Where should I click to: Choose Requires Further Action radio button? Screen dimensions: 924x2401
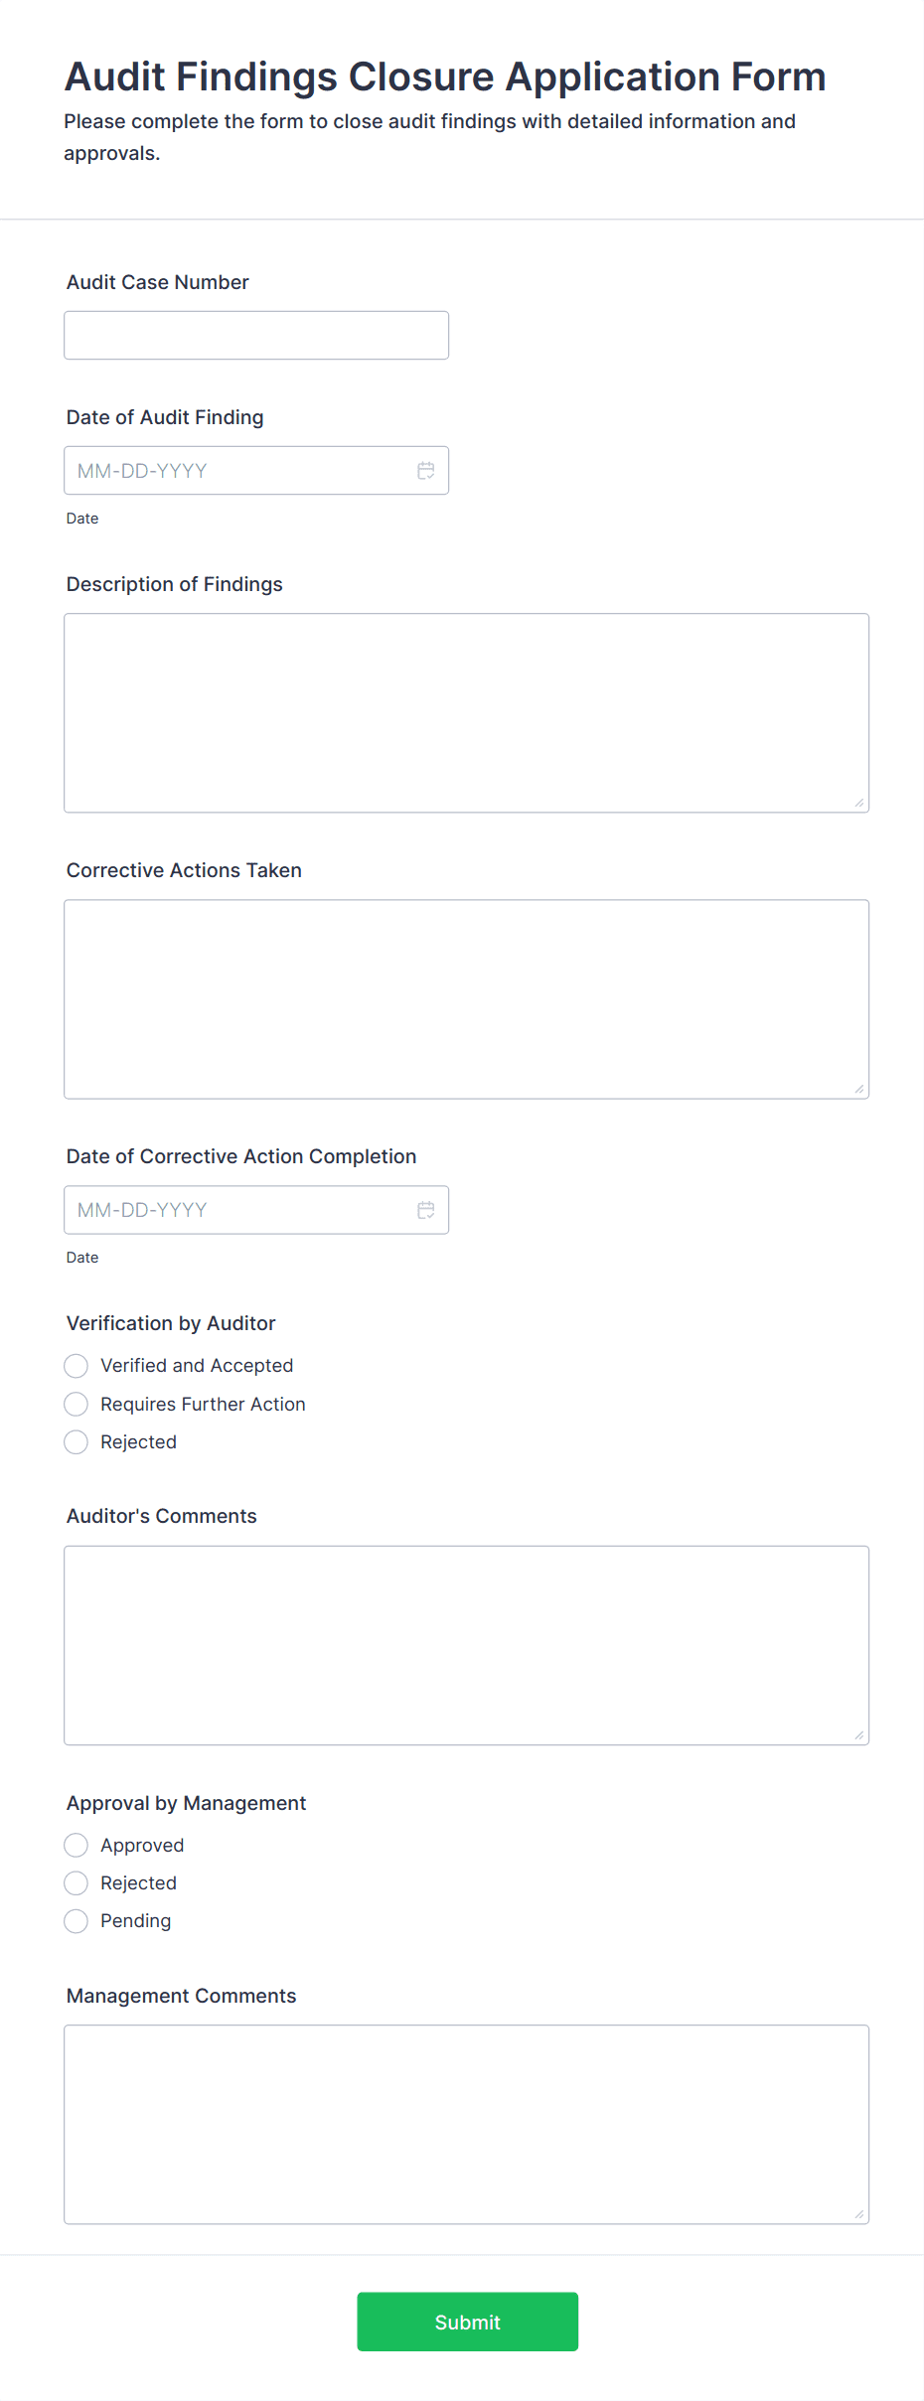coord(77,1404)
